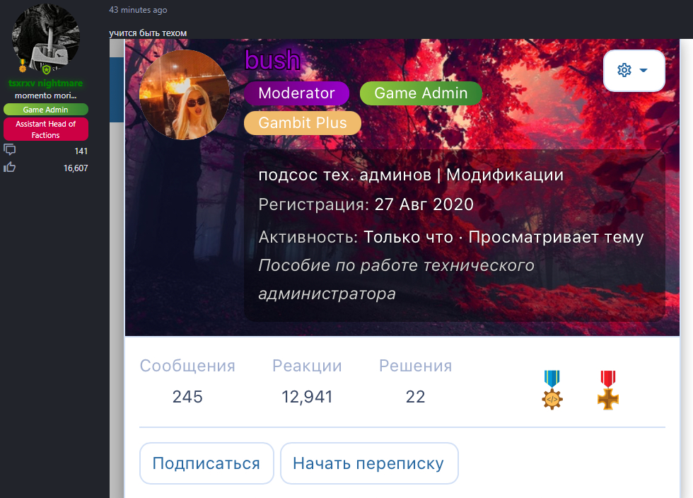Click the red-ribbon cross medal

(608, 390)
